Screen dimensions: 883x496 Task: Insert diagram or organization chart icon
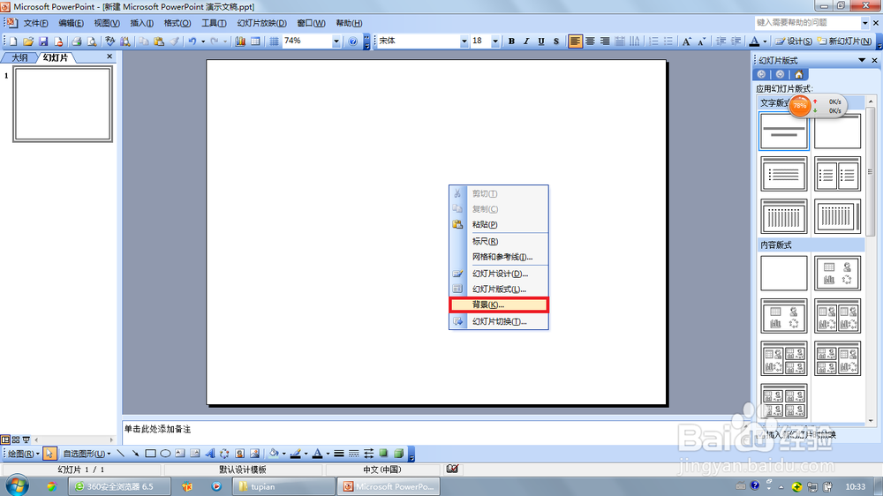(224, 454)
